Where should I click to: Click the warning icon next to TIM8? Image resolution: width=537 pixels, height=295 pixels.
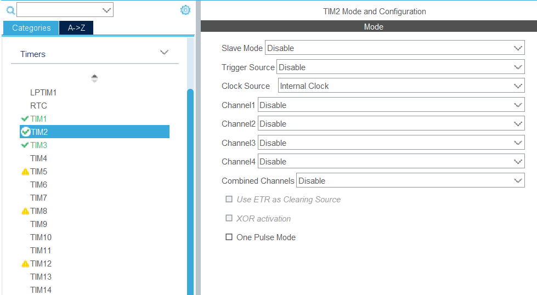(25, 211)
